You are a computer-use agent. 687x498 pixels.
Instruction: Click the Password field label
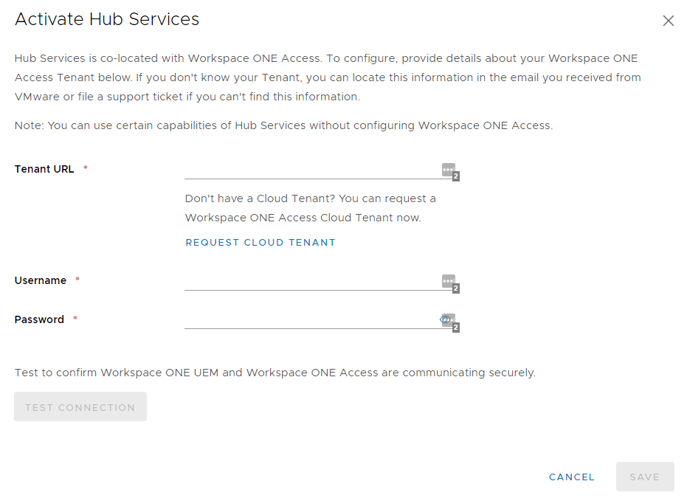[39, 319]
